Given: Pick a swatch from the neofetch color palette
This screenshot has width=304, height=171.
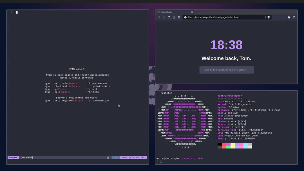Looking at the screenshot, I should 234,145.
